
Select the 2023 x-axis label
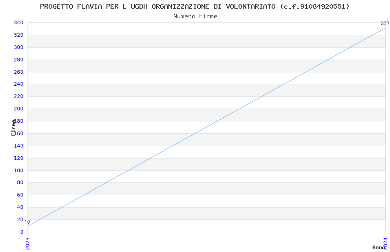28,244
